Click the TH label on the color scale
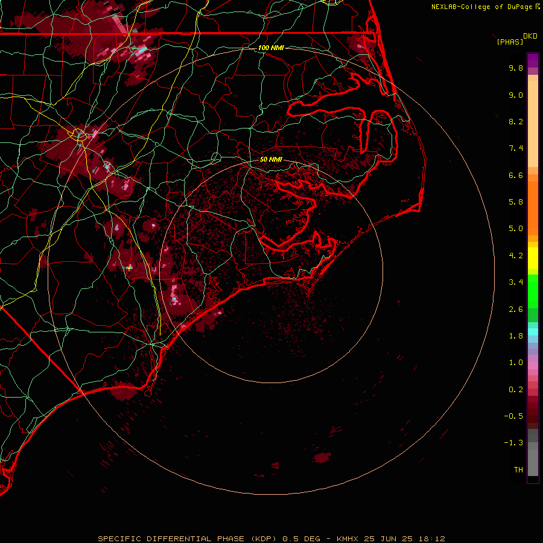This screenshot has width=543, height=543. pos(518,470)
